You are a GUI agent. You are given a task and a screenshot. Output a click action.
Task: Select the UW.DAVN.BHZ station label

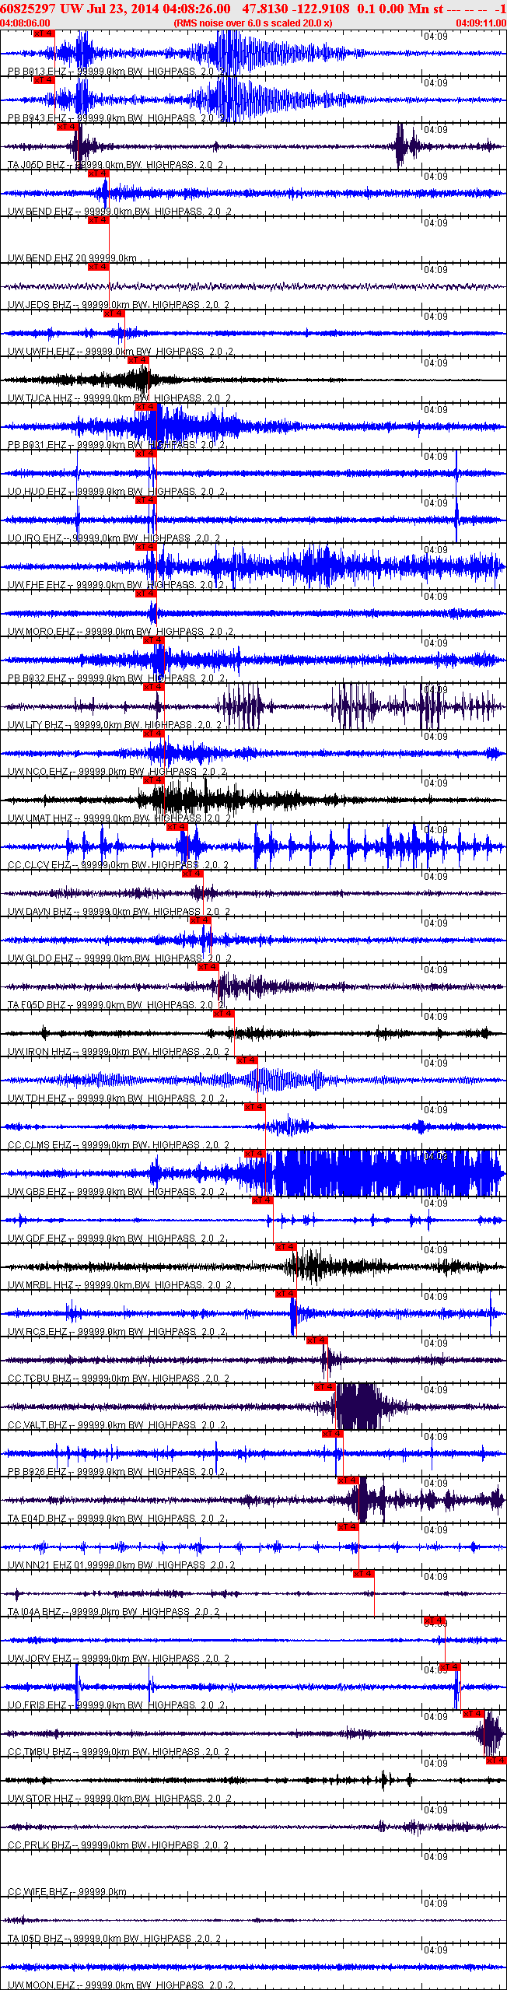point(119,912)
